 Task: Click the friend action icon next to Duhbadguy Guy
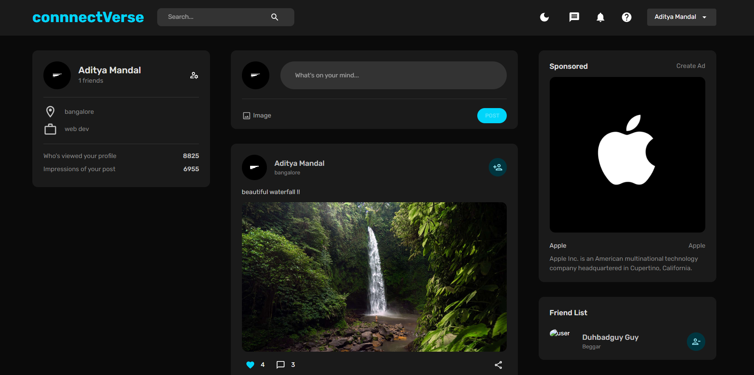click(696, 341)
